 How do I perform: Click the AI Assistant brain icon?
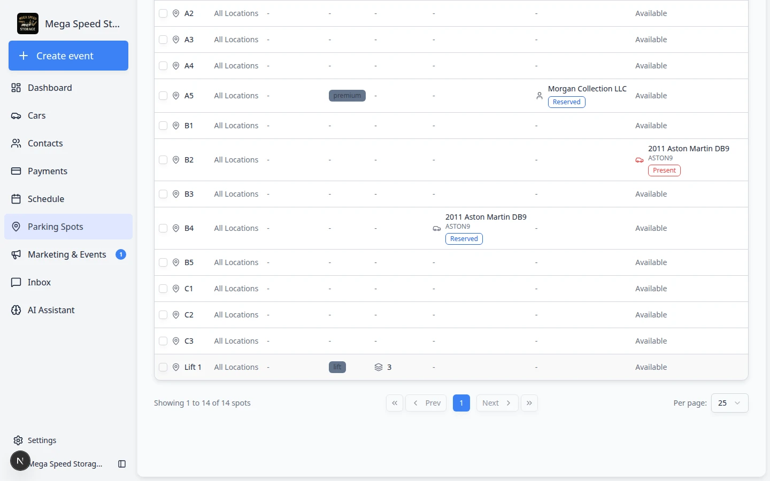[x=16, y=310]
